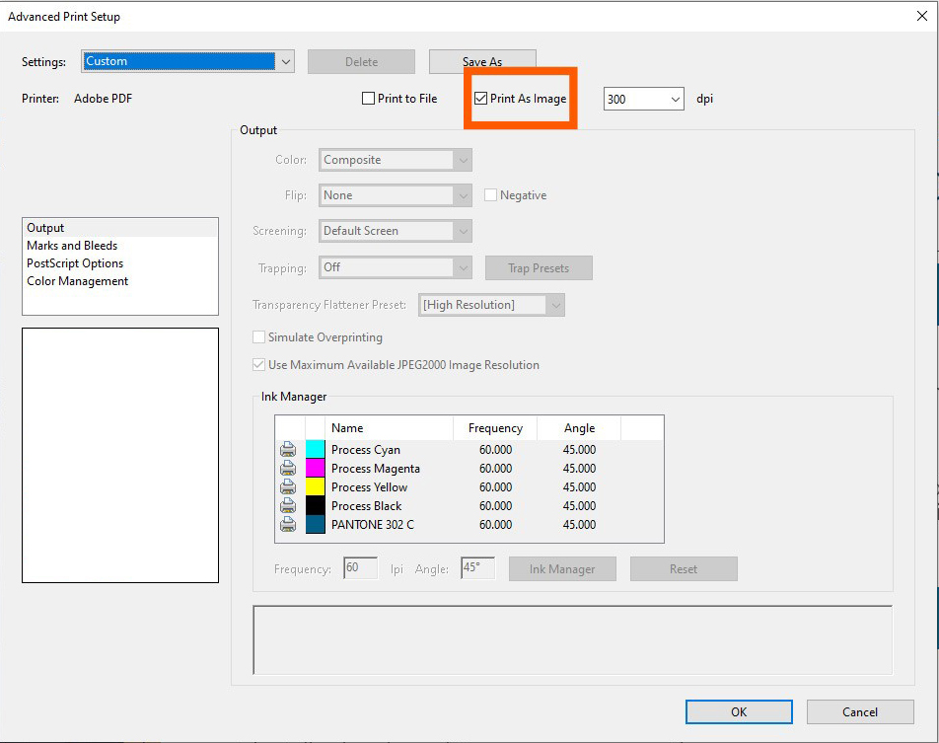Click the Frequency column header

[x=495, y=428]
